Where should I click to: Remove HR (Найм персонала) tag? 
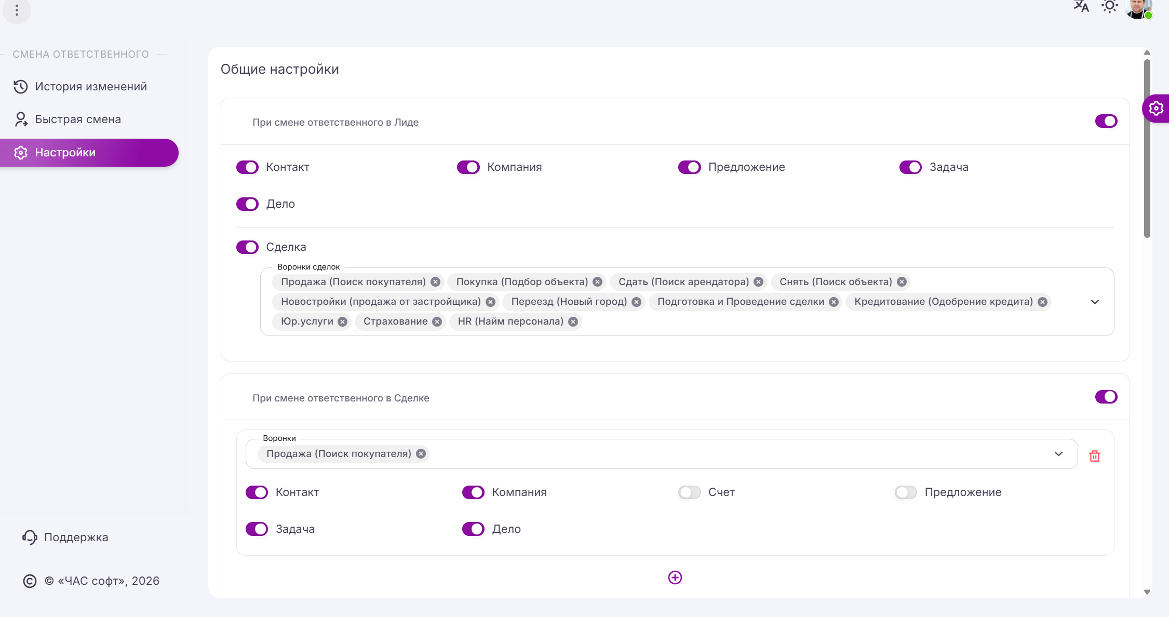click(x=573, y=322)
